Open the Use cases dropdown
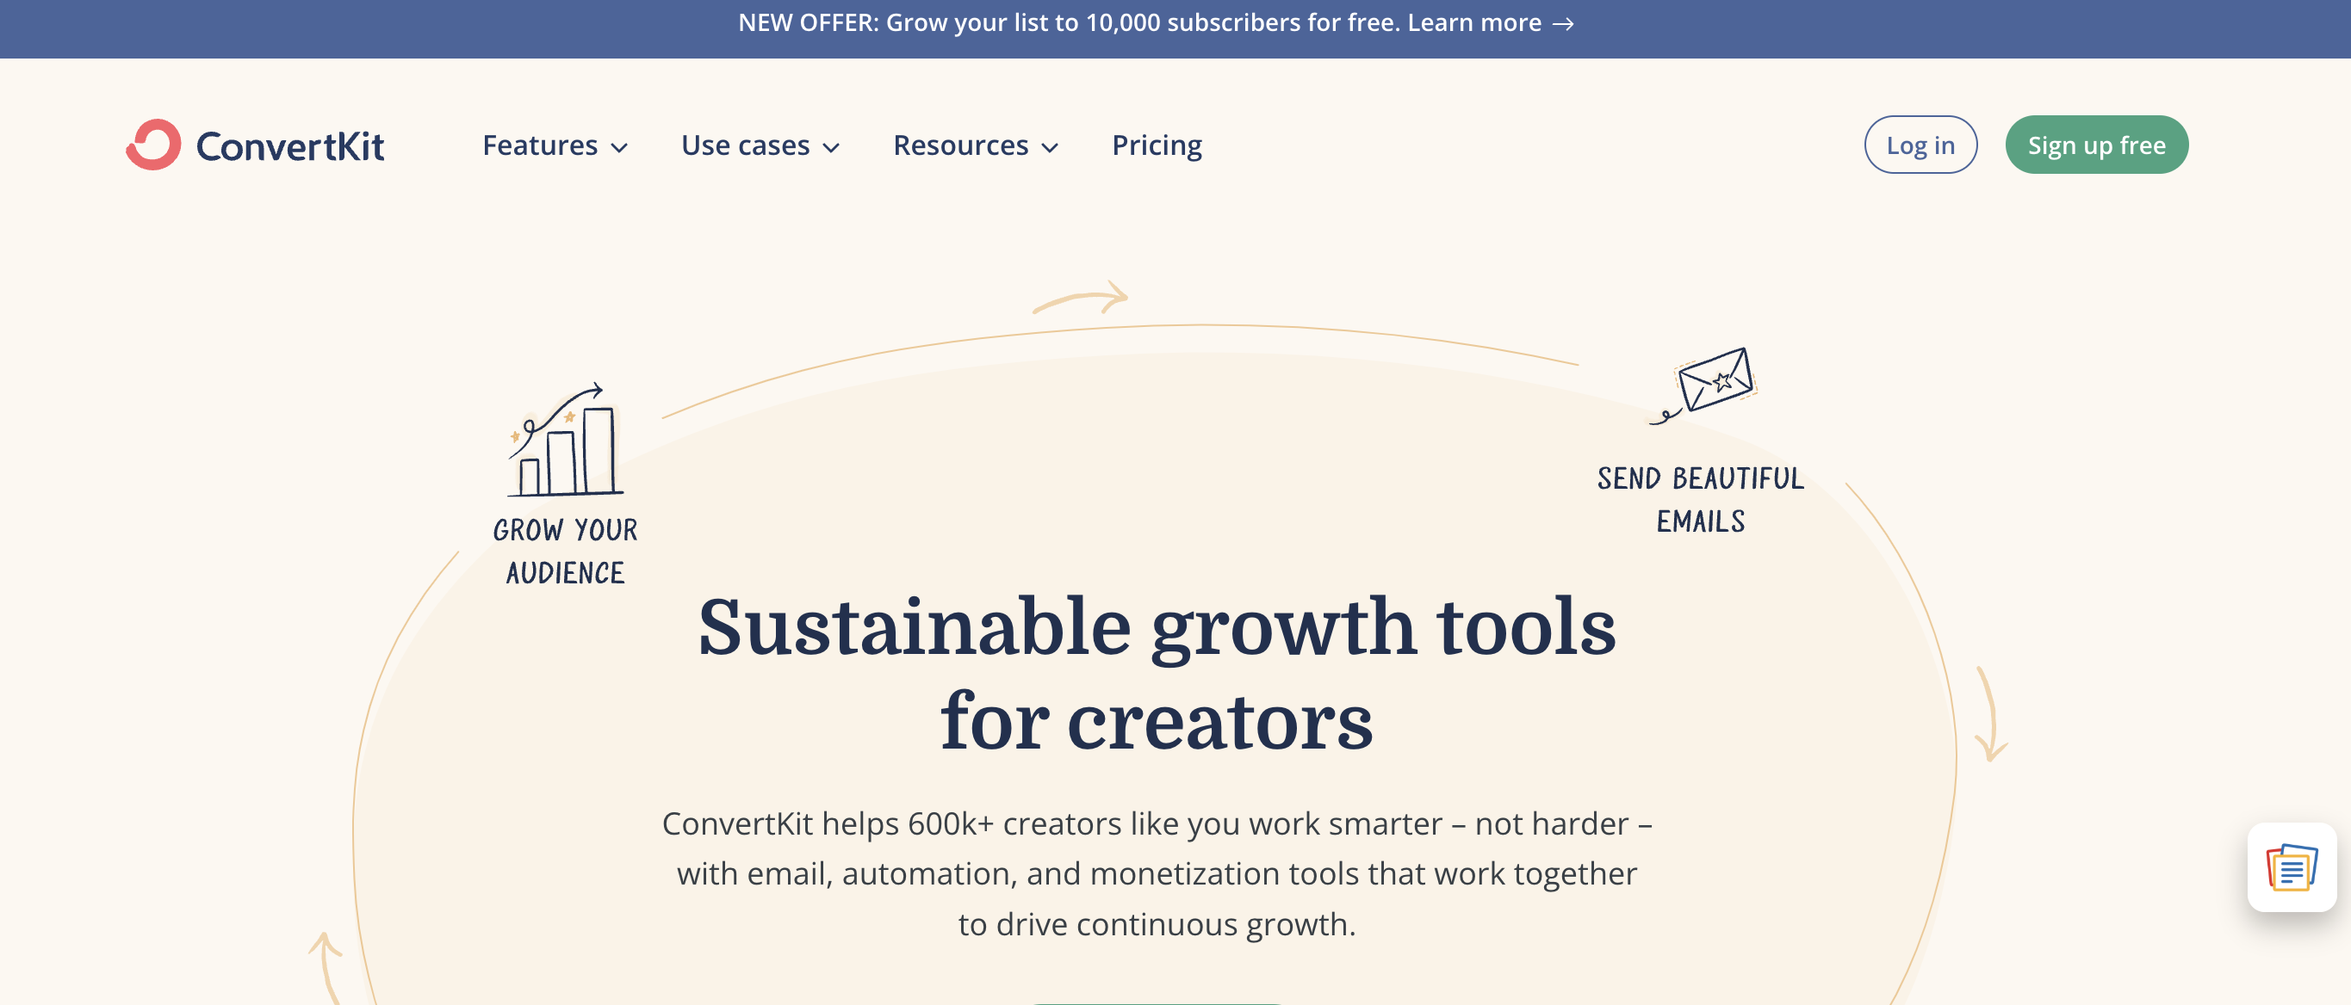The image size is (2351, 1005). click(x=831, y=146)
